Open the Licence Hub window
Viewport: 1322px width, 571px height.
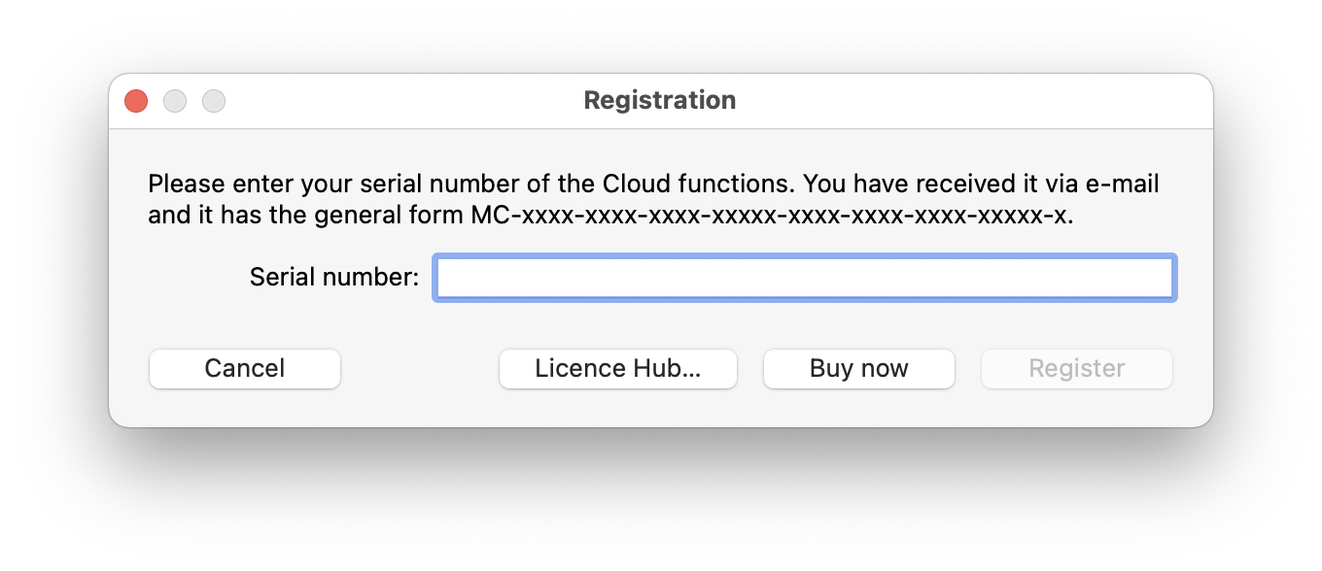tap(617, 368)
